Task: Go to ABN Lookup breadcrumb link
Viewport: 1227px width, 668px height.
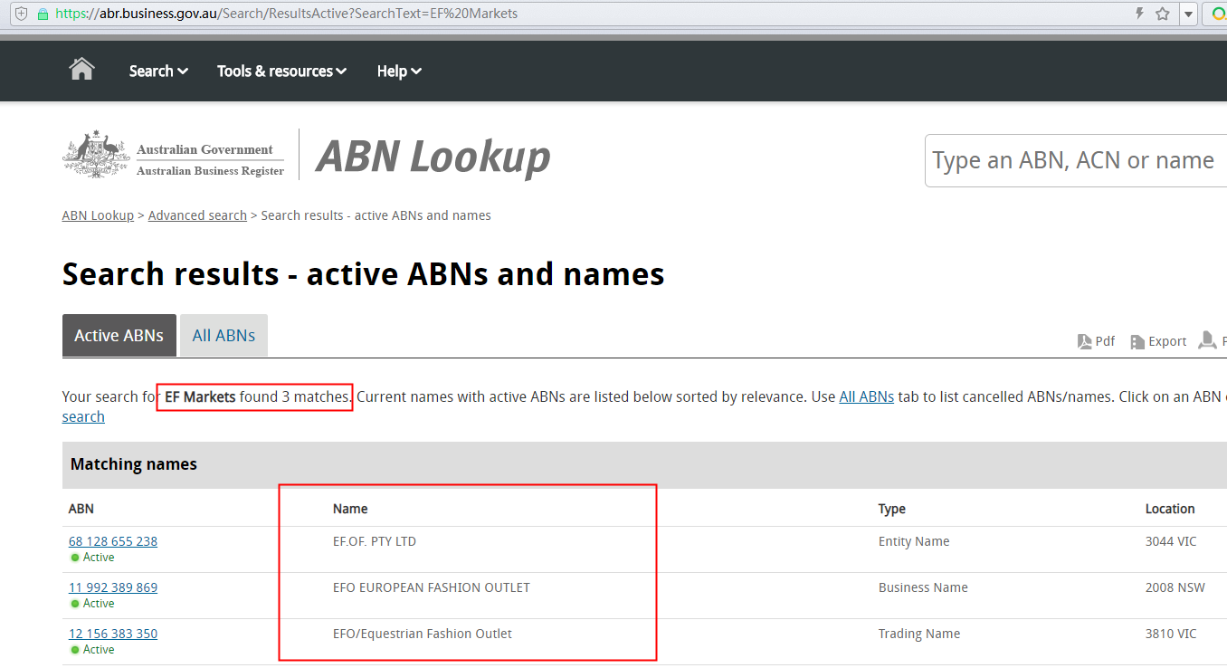Action: pyautogui.click(x=98, y=215)
